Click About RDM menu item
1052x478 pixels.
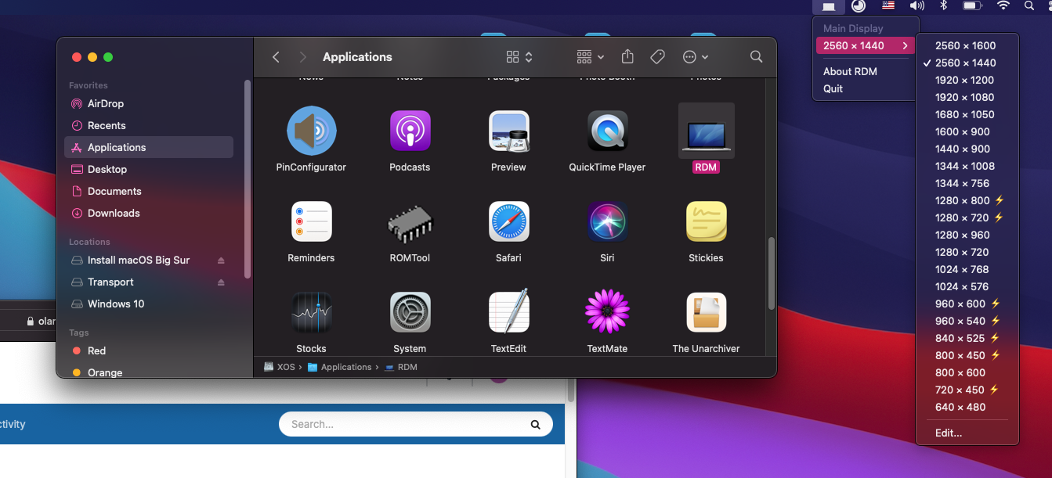coord(850,71)
